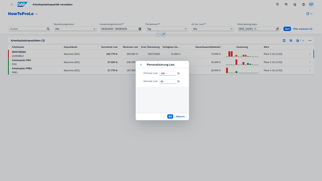Click the SAP logo
This screenshot has width=322, height=181.
(22, 4)
